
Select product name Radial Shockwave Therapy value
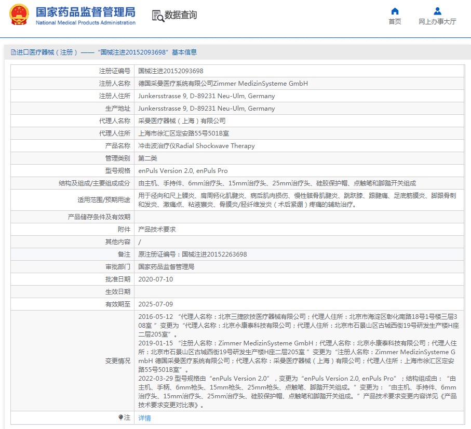(196, 146)
